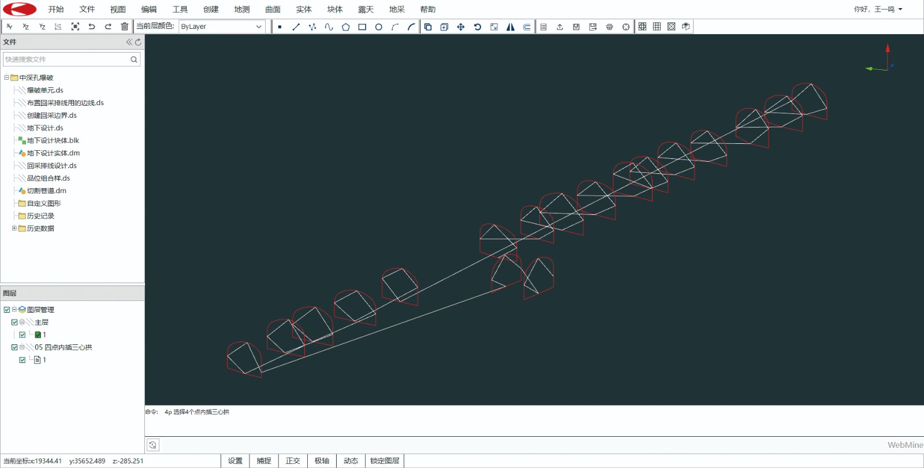Screen dimensions: 924x468
Task: Click the quick file search field
Action: [x=72, y=59]
